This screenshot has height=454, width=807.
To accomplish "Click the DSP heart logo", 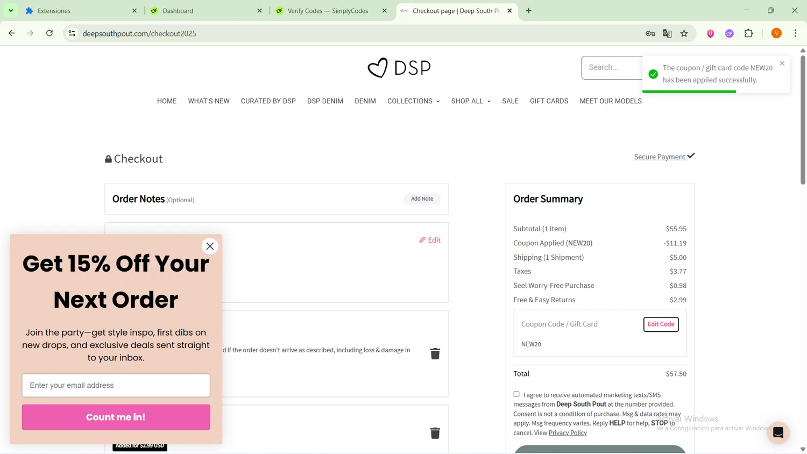I will click(399, 68).
